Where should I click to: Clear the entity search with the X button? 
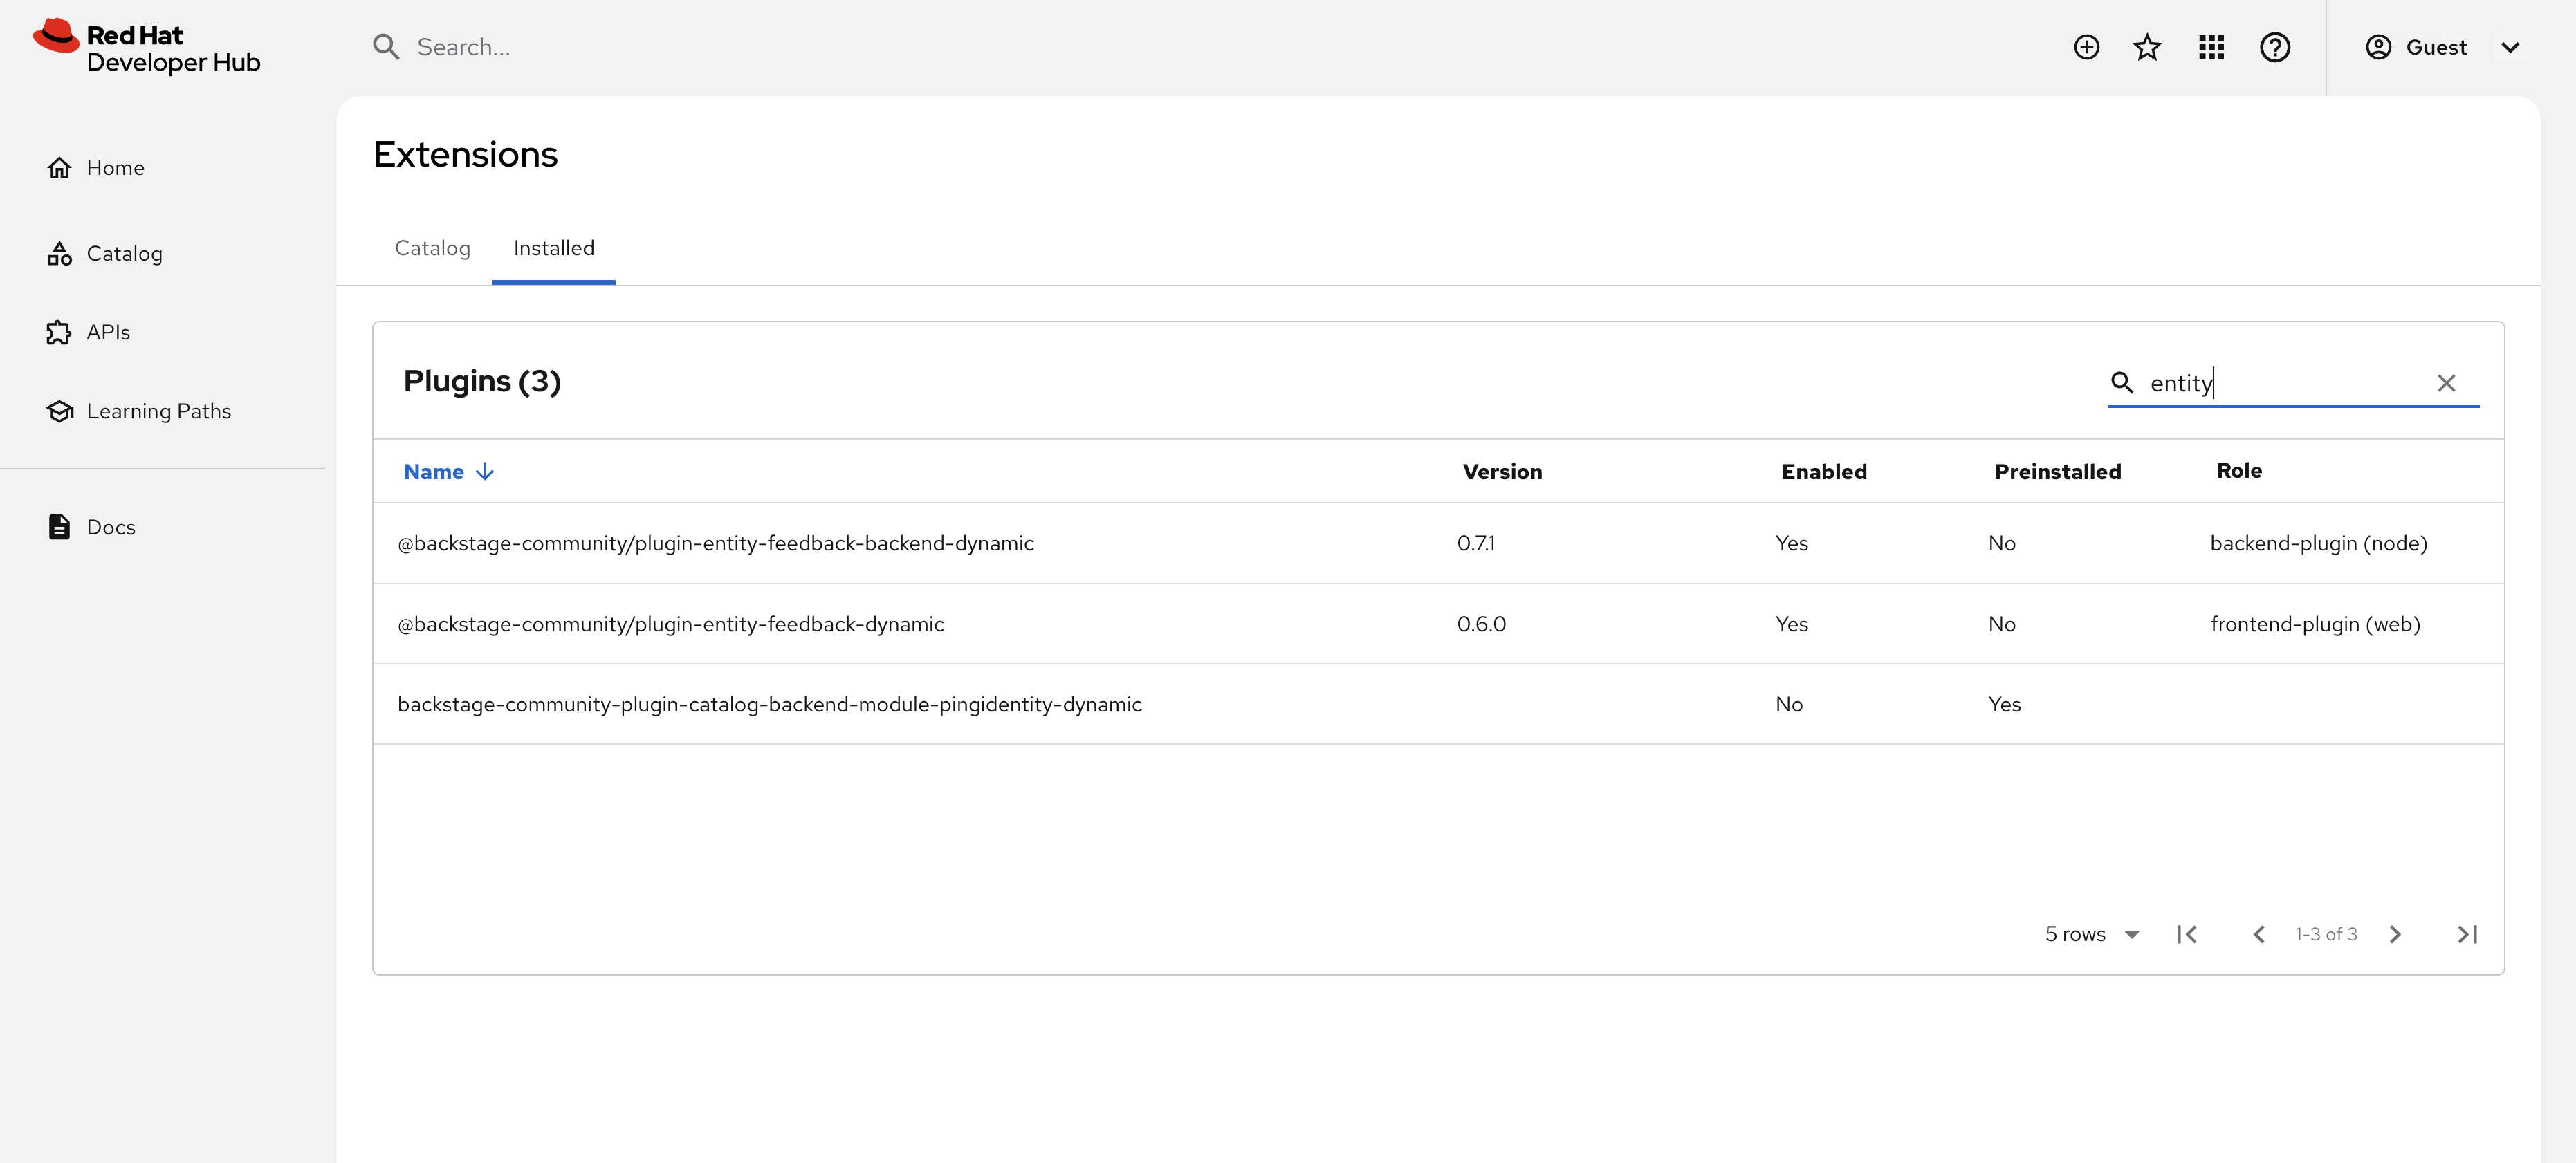pyautogui.click(x=2447, y=382)
